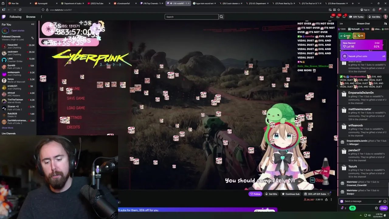This screenshot has width=389, height=219.
Task: Open the taskbar volume control
Action: pos(369,215)
